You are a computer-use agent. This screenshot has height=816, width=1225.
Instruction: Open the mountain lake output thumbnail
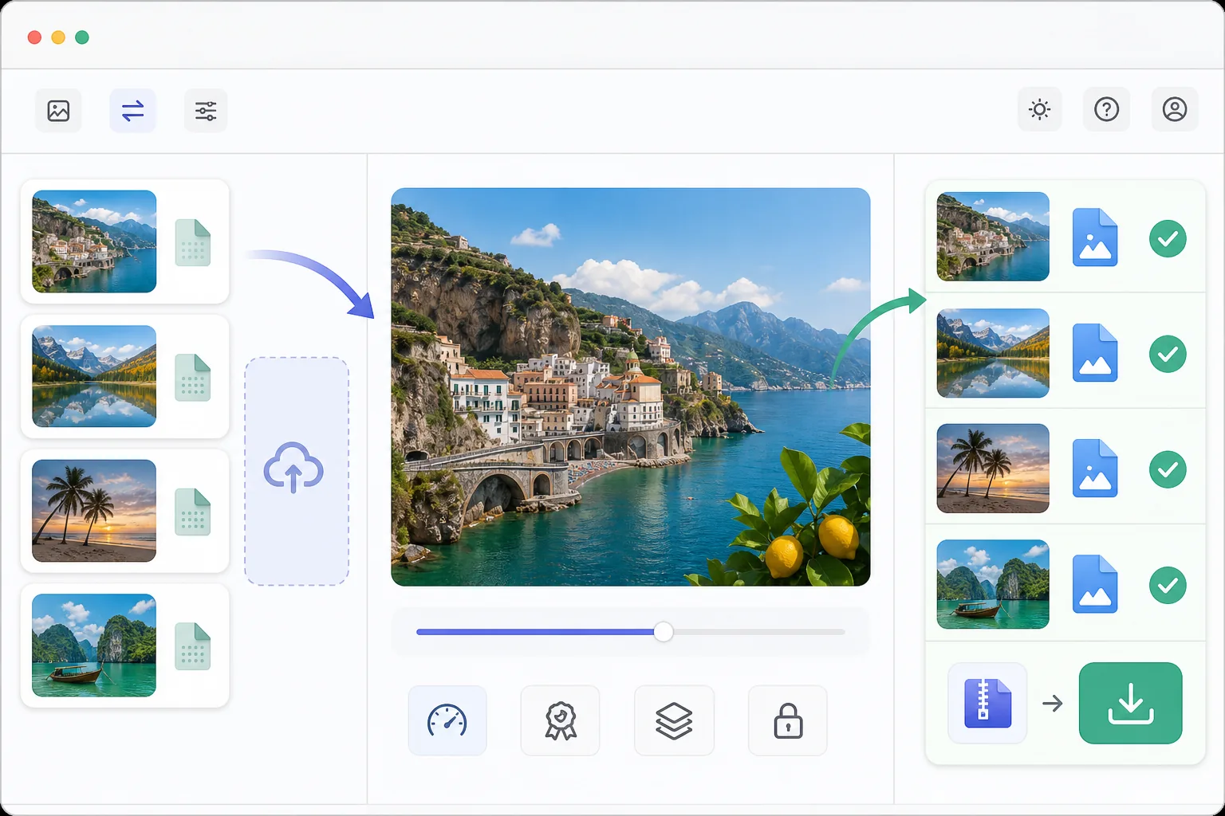(993, 353)
